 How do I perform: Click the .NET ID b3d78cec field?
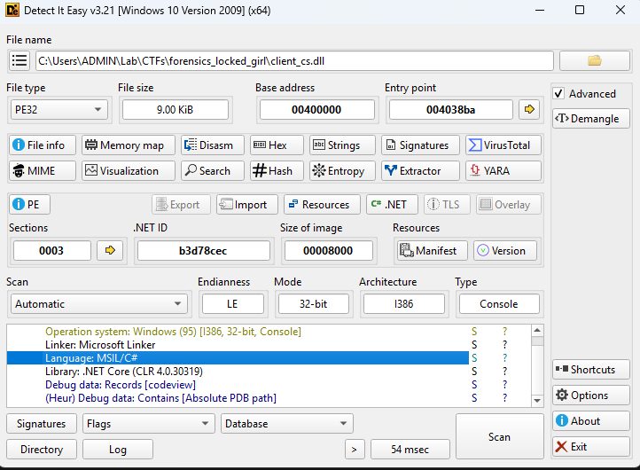203,250
